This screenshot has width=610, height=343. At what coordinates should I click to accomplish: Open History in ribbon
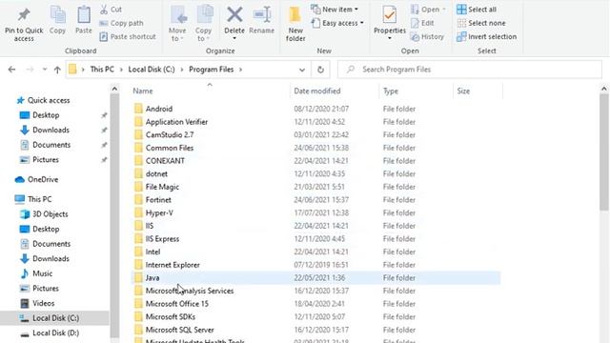pos(427,36)
